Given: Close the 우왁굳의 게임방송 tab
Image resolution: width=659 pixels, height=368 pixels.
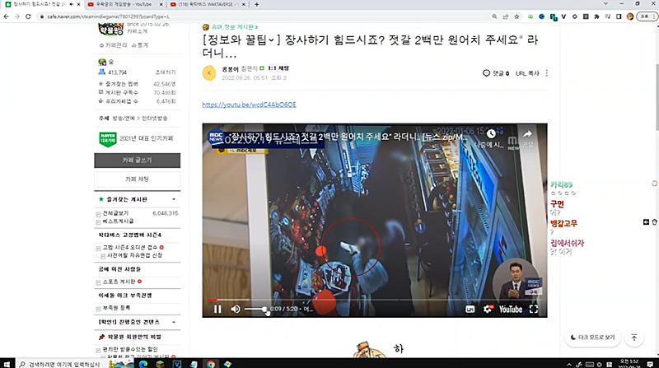Looking at the screenshot, I should [x=161, y=4].
